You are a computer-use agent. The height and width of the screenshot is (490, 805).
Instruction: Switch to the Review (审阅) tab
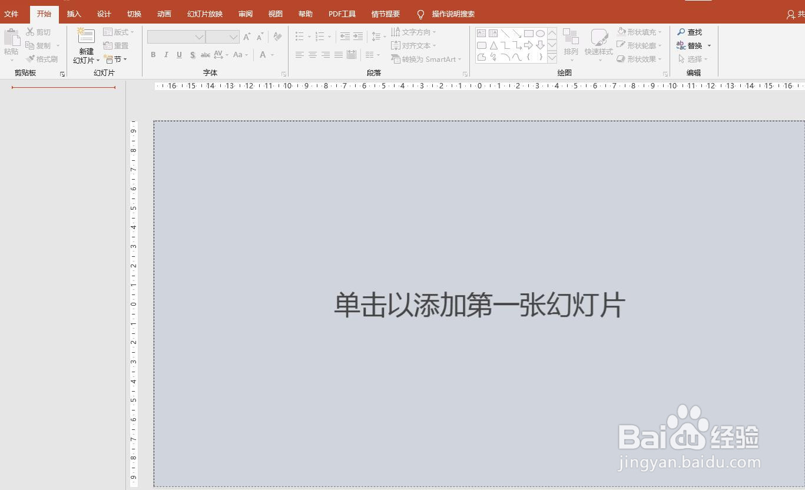[x=246, y=14]
